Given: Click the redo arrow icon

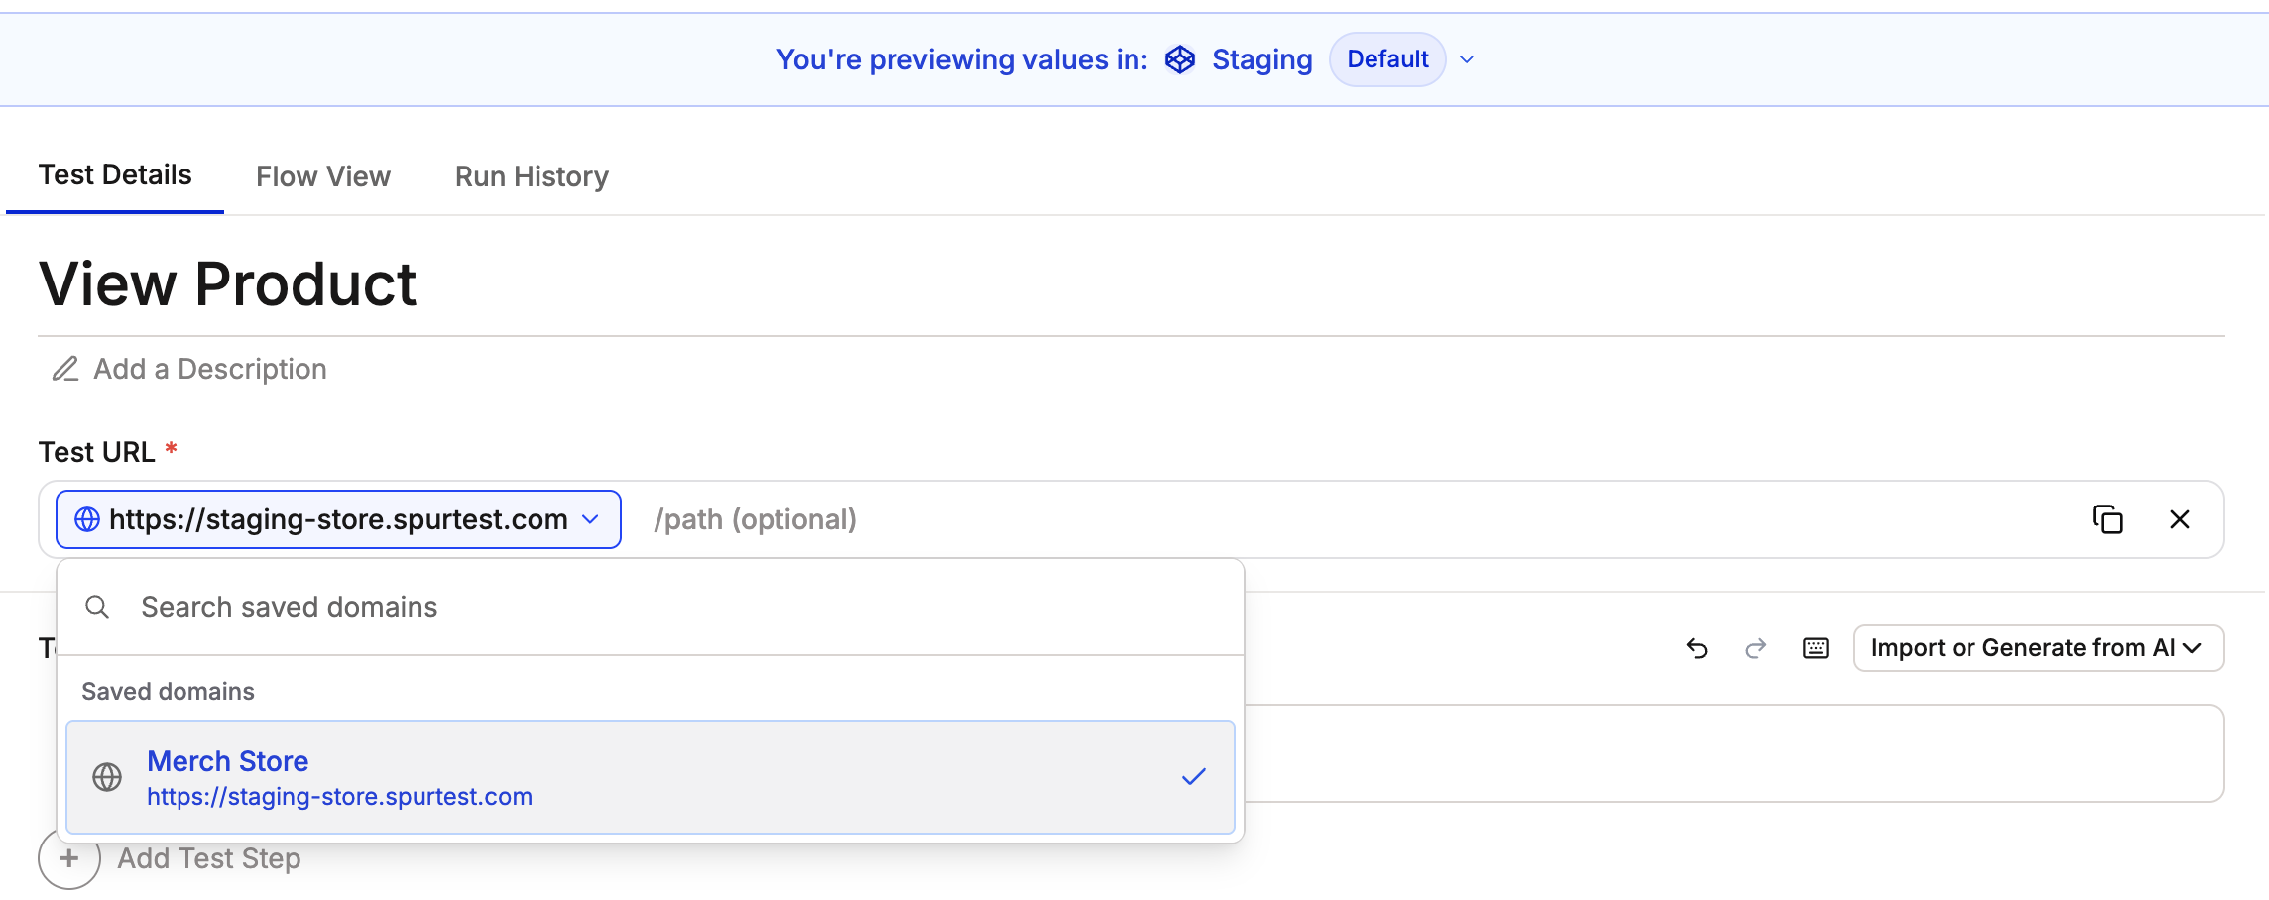Looking at the screenshot, I should click(1756, 648).
